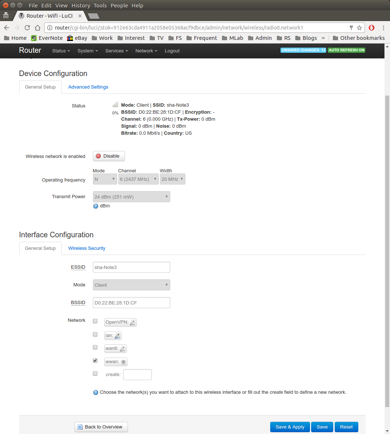390x434 pixels.
Task: Click into the ESSID text field
Action: point(131,267)
